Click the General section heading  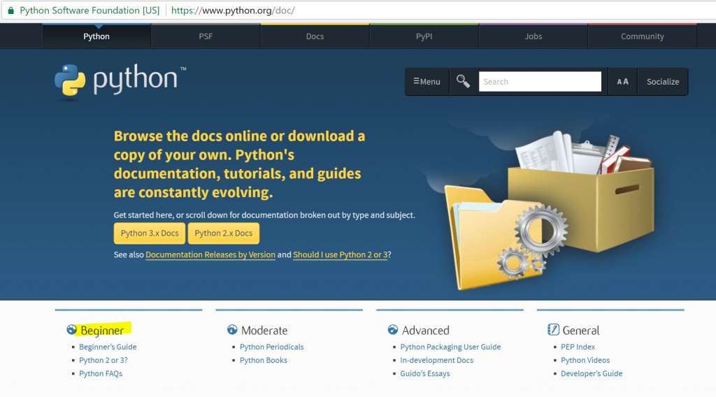point(581,330)
